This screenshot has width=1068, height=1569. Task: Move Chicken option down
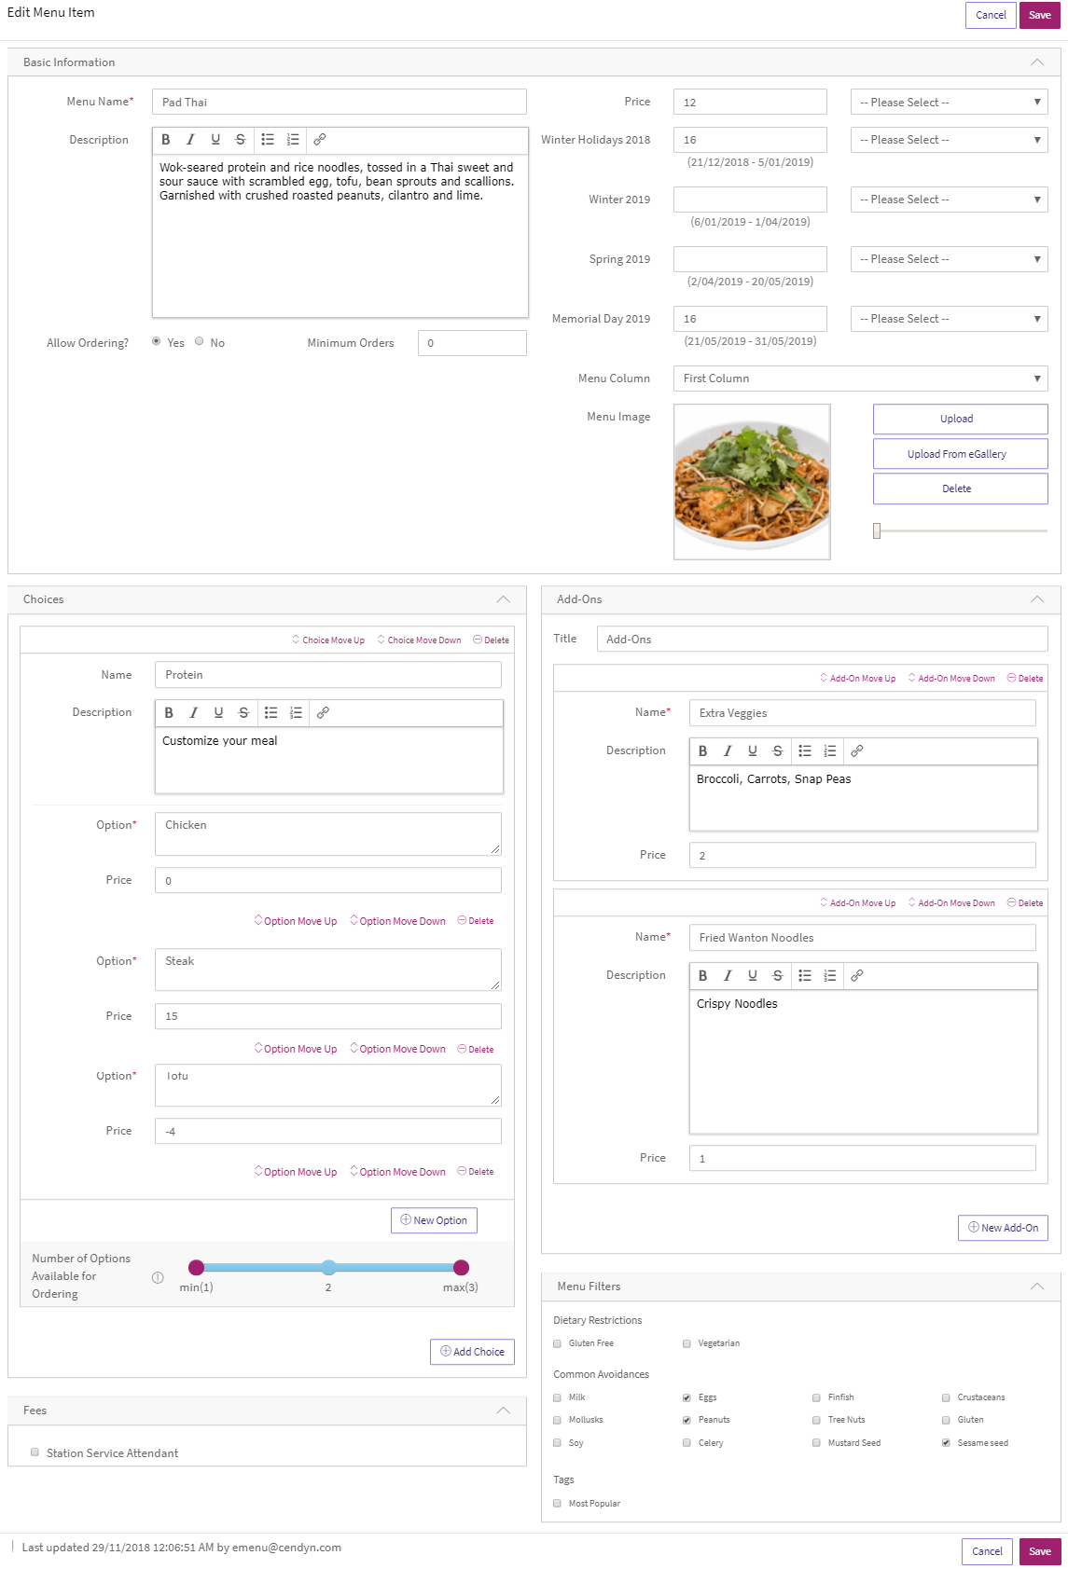[x=397, y=921]
